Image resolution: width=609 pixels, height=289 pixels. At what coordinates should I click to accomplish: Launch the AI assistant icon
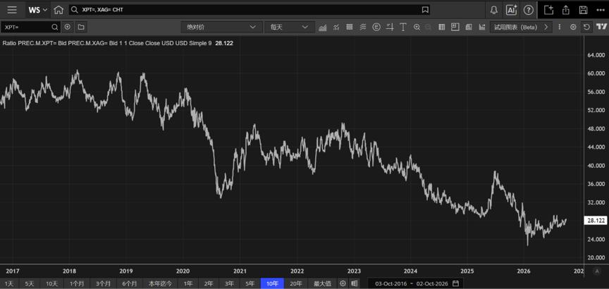pyautogui.click(x=511, y=10)
